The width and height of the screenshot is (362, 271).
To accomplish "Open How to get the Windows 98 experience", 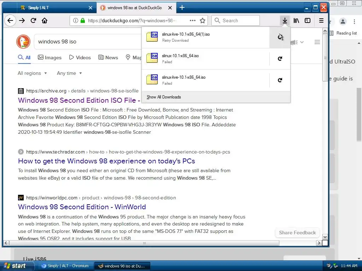I will (106, 161).
